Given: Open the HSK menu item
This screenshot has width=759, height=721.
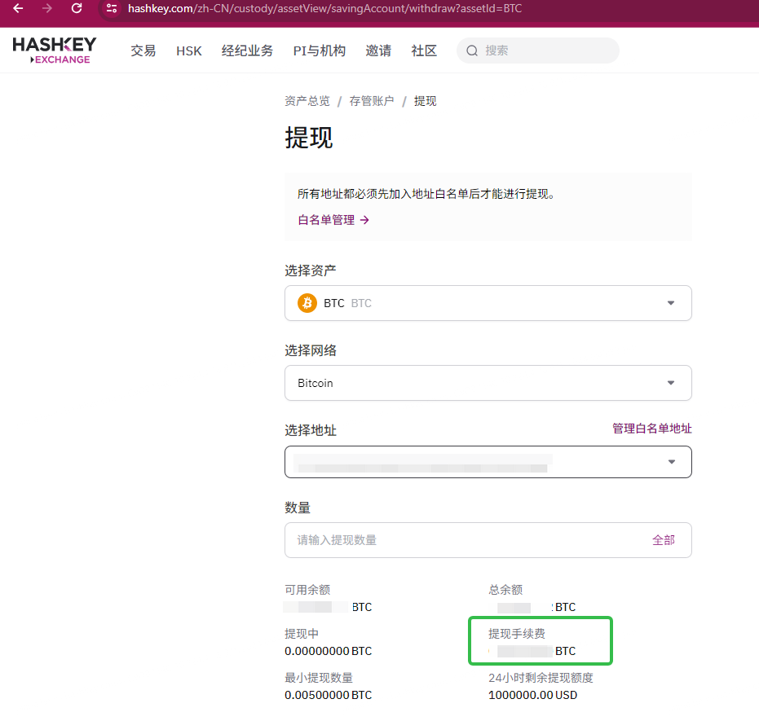Looking at the screenshot, I should [189, 51].
